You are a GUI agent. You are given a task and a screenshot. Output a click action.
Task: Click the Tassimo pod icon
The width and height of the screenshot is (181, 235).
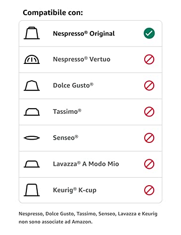click(32, 112)
